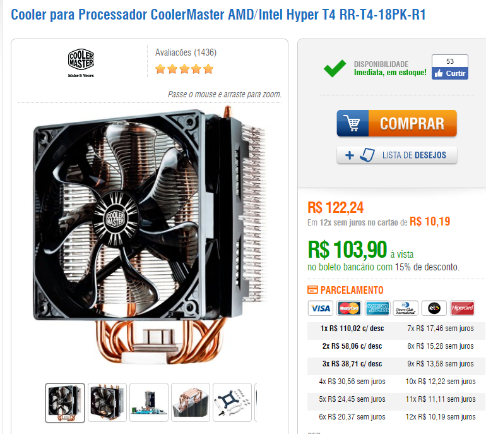
Task: Click the Diners Club card icon
Action: (405, 308)
